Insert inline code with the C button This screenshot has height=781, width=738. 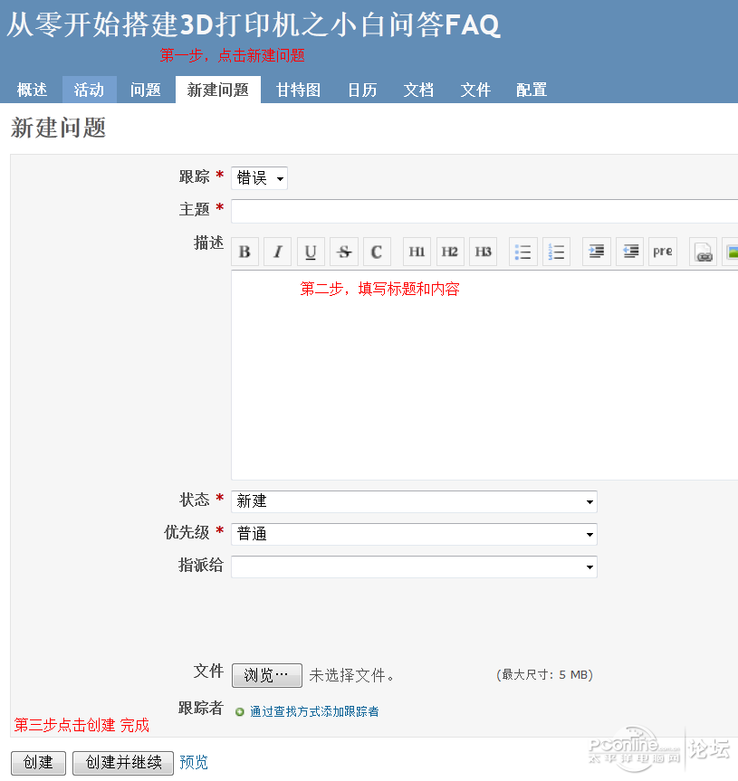click(x=377, y=252)
